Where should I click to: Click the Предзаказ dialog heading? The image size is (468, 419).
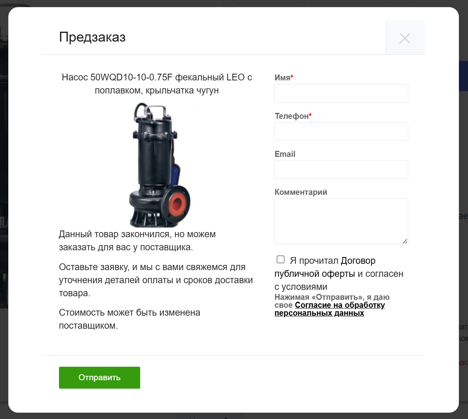pyautogui.click(x=92, y=37)
